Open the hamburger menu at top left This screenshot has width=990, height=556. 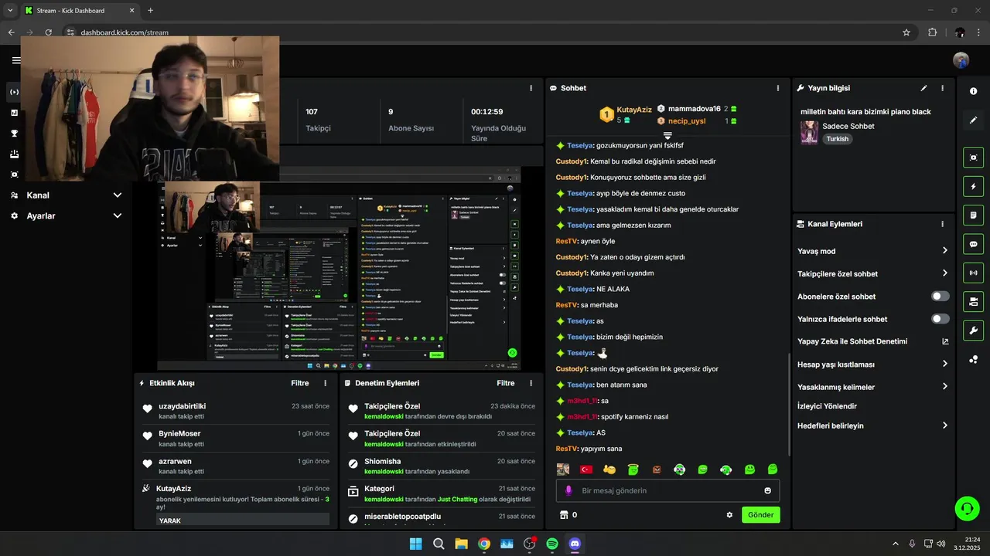pos(15,60)
